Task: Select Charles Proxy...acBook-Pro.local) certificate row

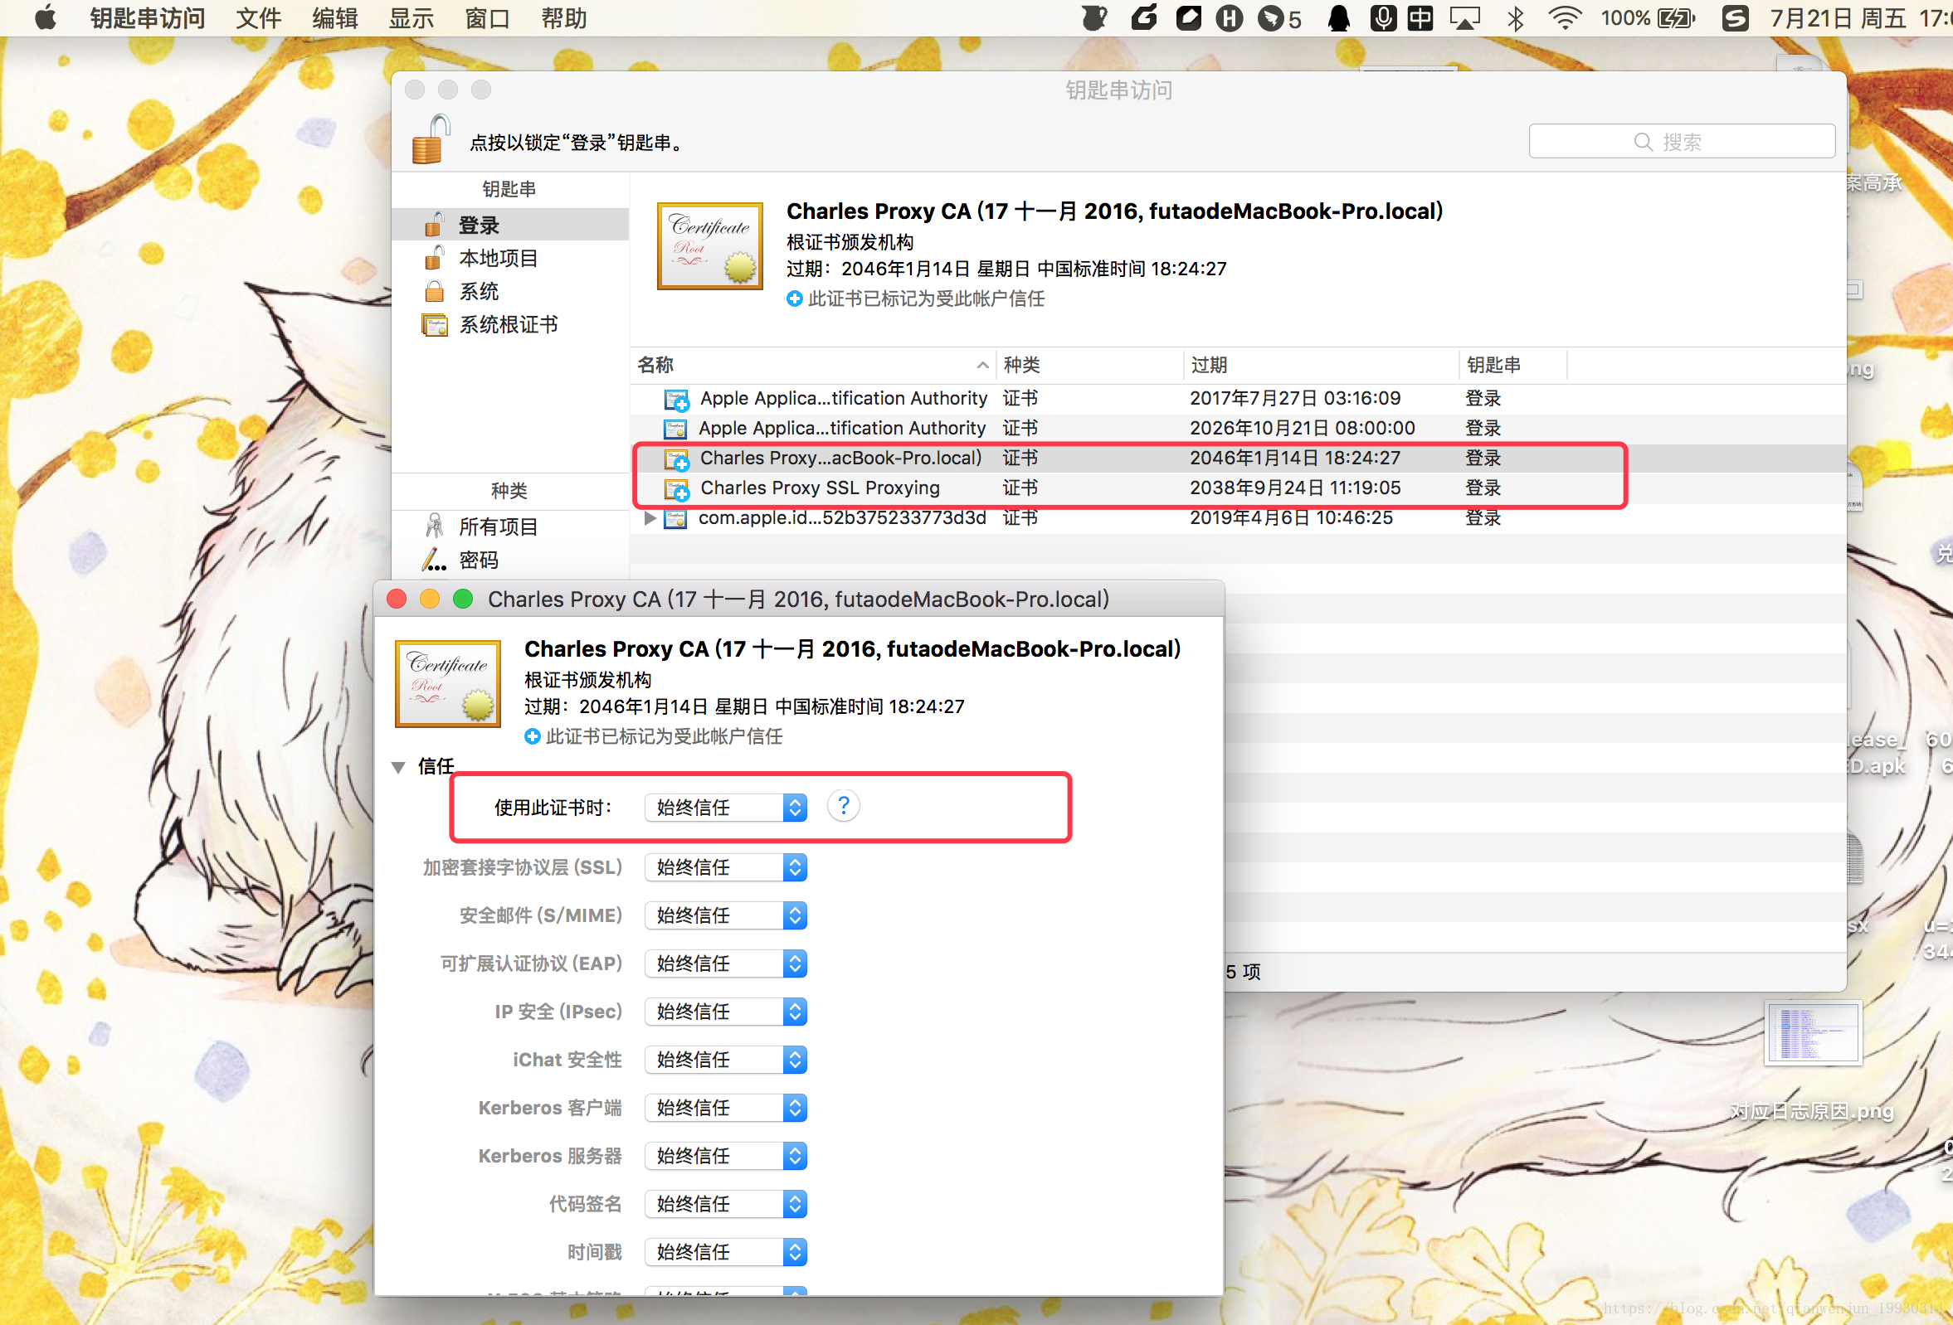Action: tap(1238, 458)
